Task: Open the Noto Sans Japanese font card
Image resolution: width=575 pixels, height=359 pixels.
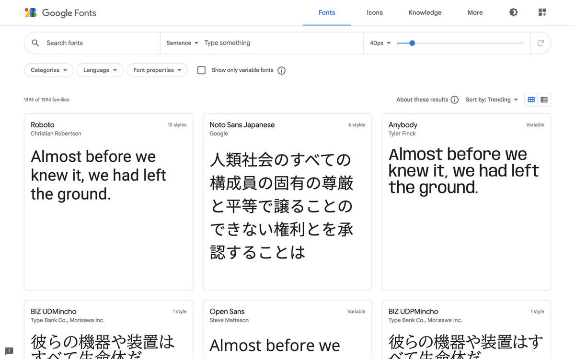Action: (x=287, y=202)
